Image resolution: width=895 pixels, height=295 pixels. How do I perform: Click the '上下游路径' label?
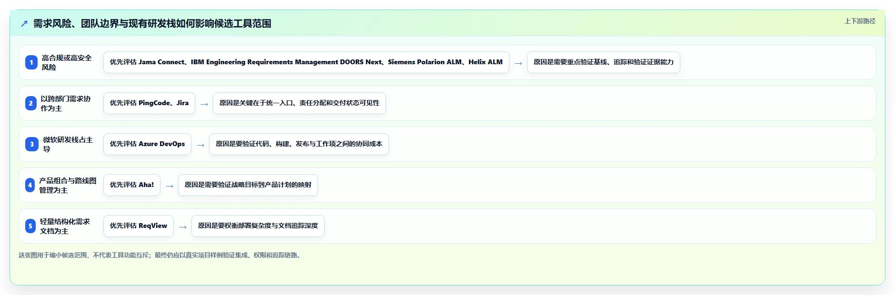(860, 21)
